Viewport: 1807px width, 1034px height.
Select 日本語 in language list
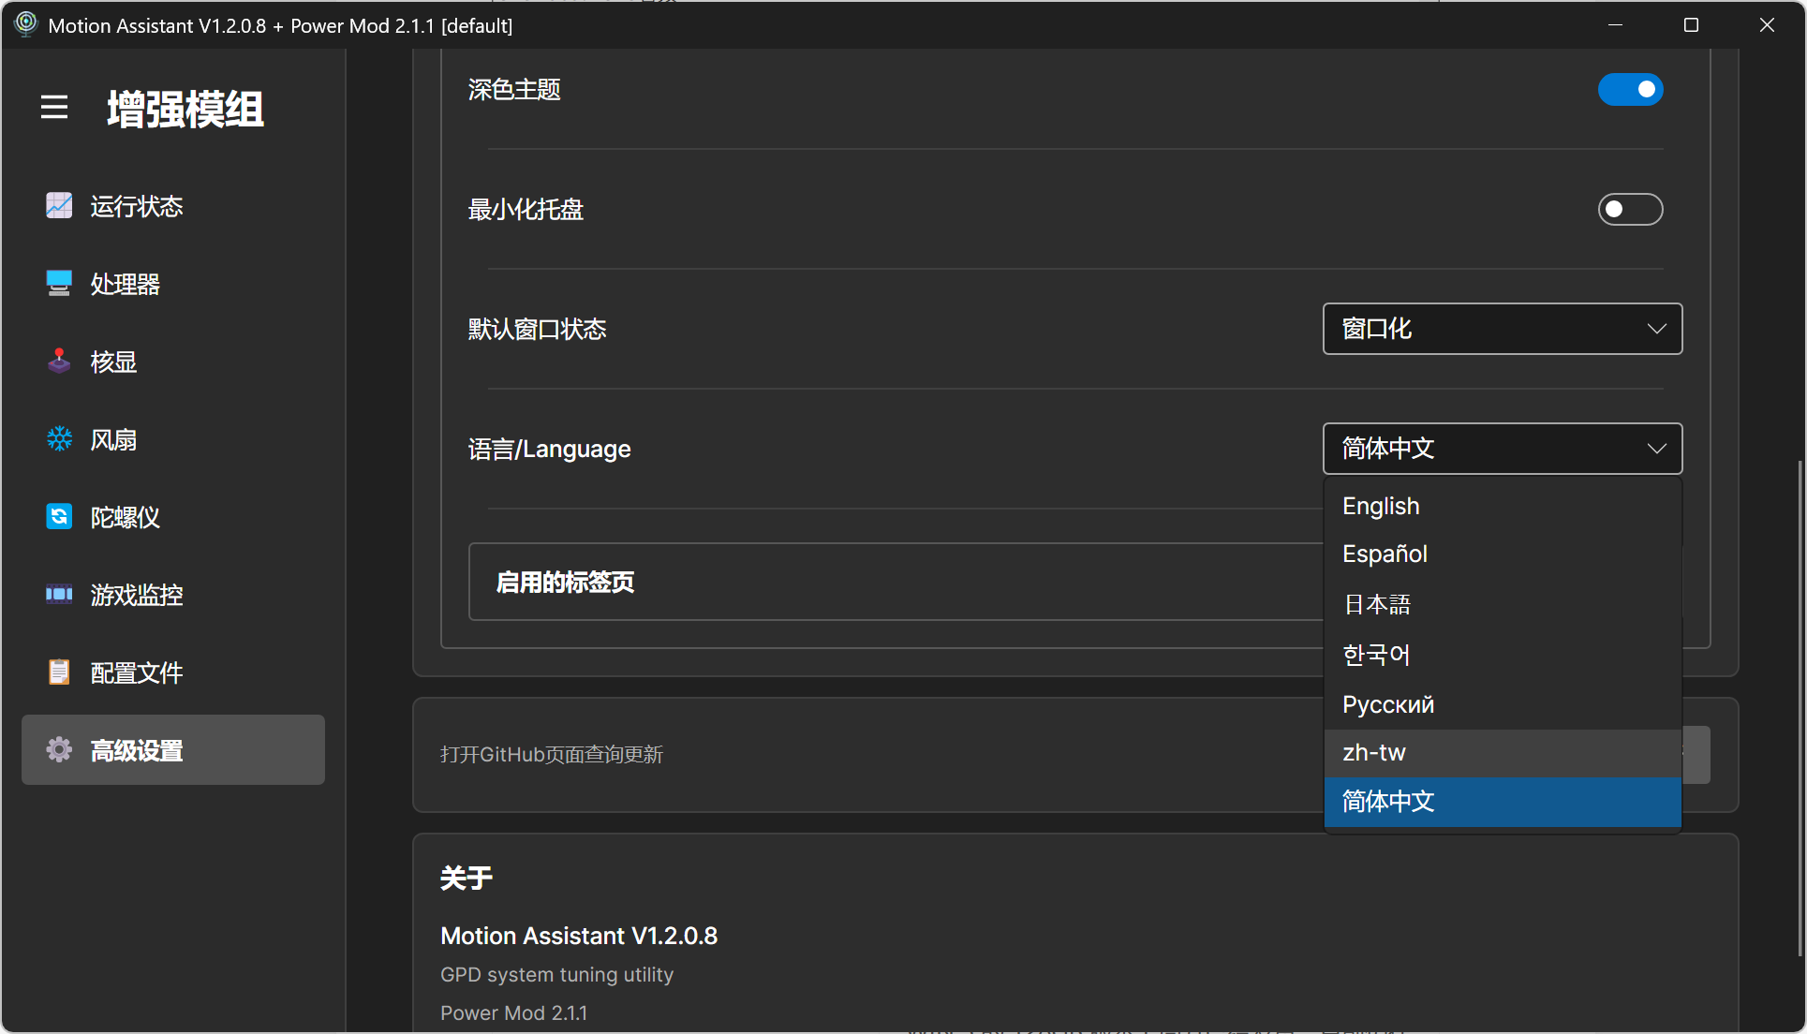pyautogui.click(x=1377, y=604)
